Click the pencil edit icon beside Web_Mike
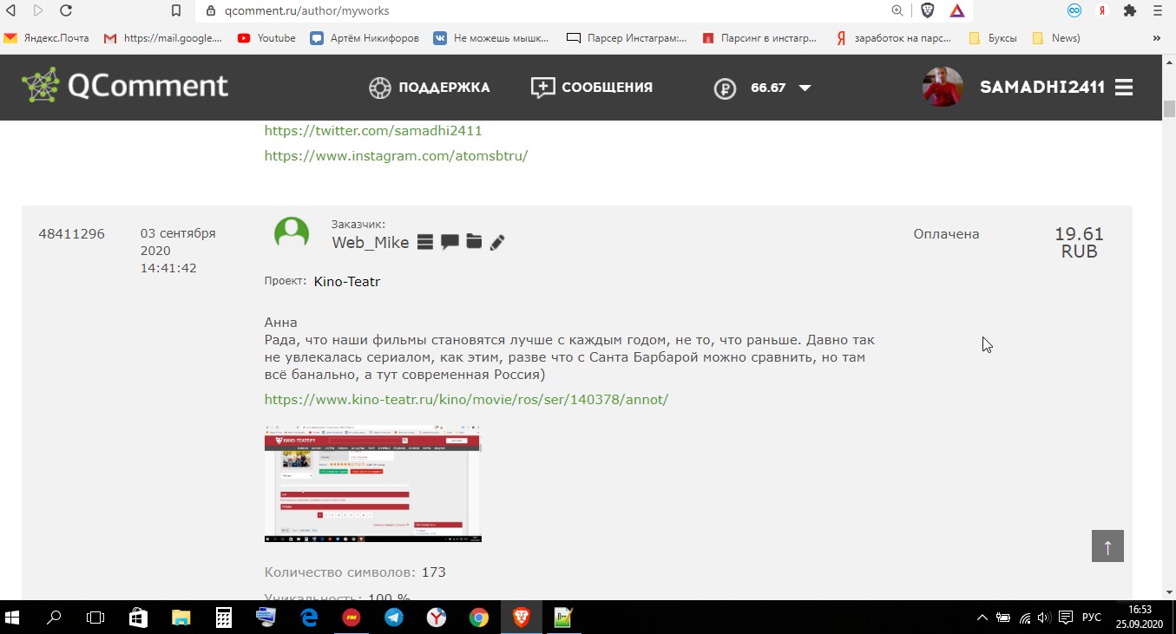Image resolution: width=1176 pixels, height=634 pixels. click(x=497, y=243)
